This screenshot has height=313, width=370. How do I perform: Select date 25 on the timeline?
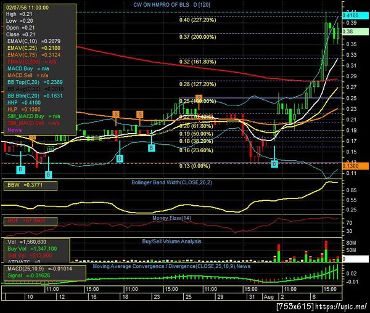pos(189,297)
